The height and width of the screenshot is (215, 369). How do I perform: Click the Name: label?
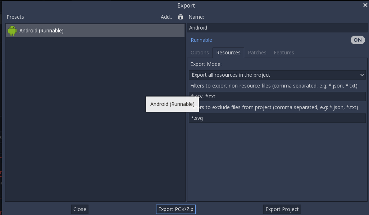click(x=196, y=17)
